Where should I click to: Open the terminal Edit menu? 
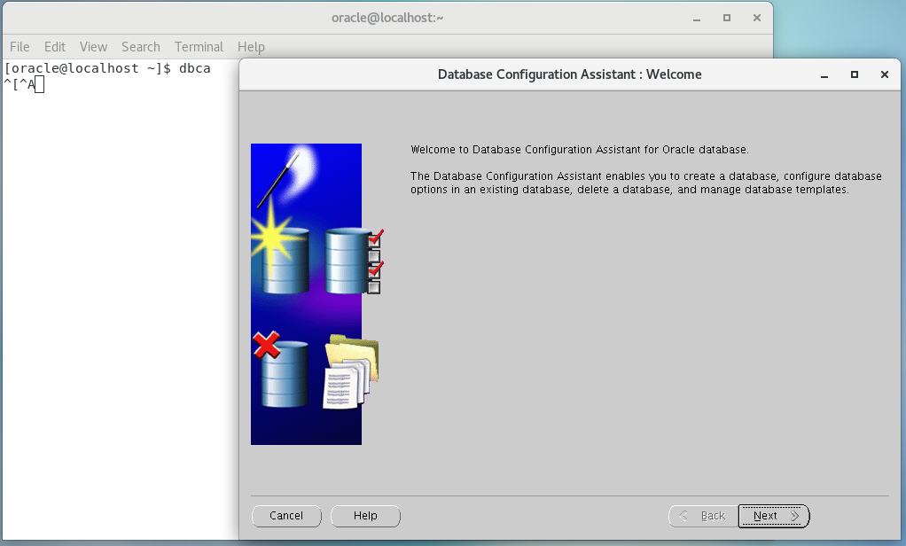tap(55, 47)
